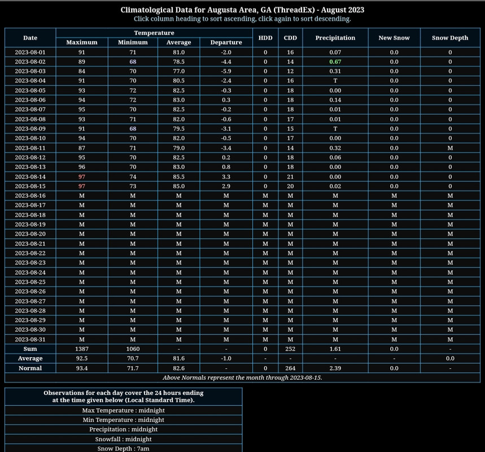This screenshot has width=485, height=452.
Task: Select the date cell 2023-08-07
Action: pyautogui.click(x=30, y=109)
